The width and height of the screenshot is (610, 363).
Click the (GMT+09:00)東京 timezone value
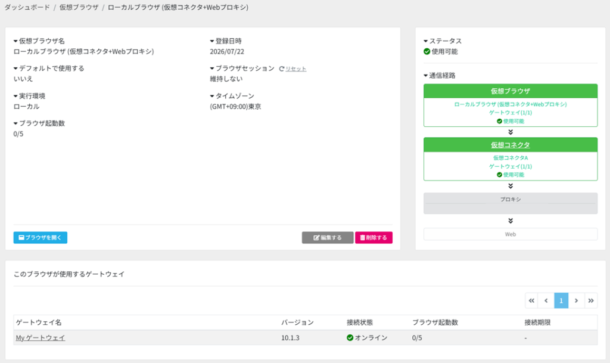point(235,107)
